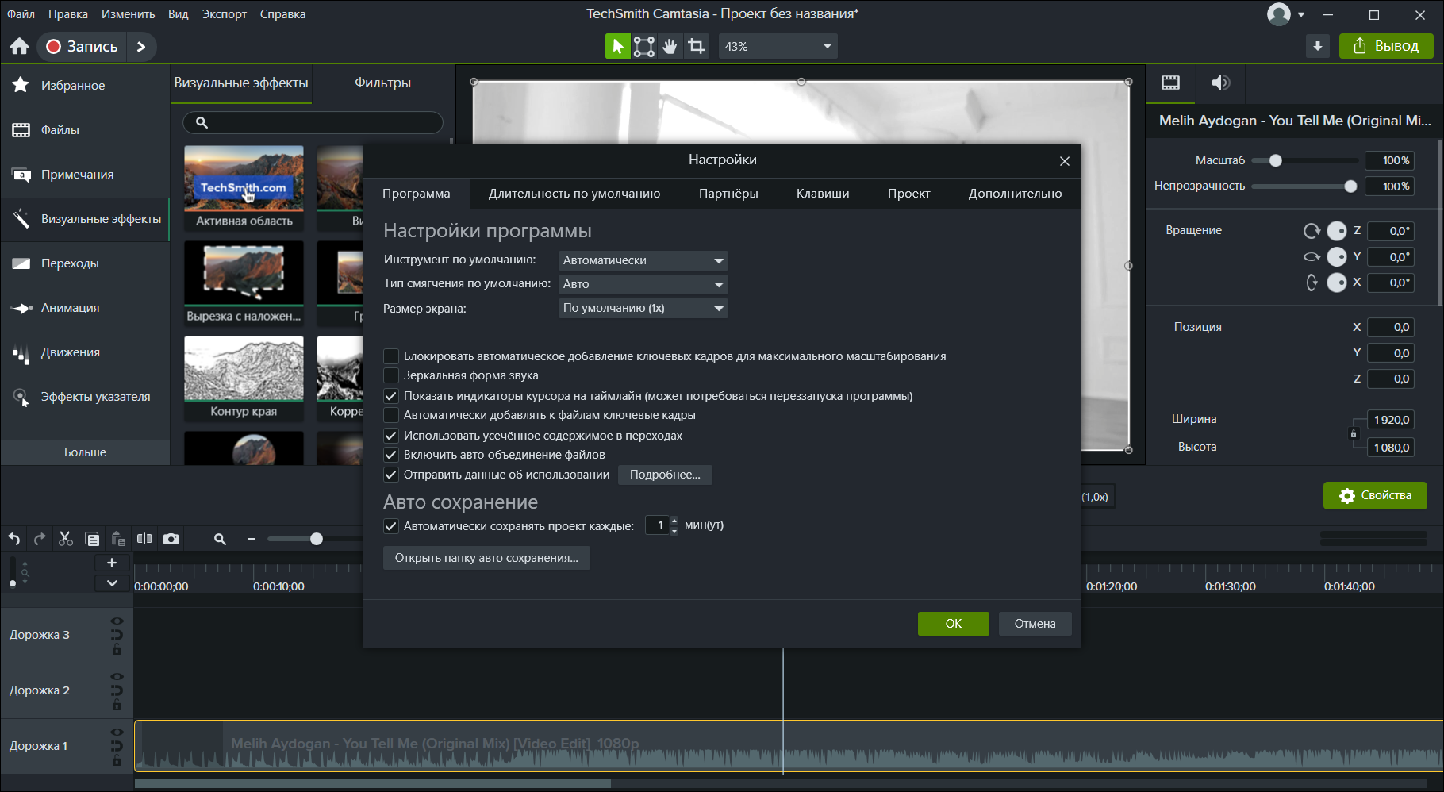Take a snapshot with the timeline camera icon
This screenshot has width=1444, height=792.
(171, 539)
